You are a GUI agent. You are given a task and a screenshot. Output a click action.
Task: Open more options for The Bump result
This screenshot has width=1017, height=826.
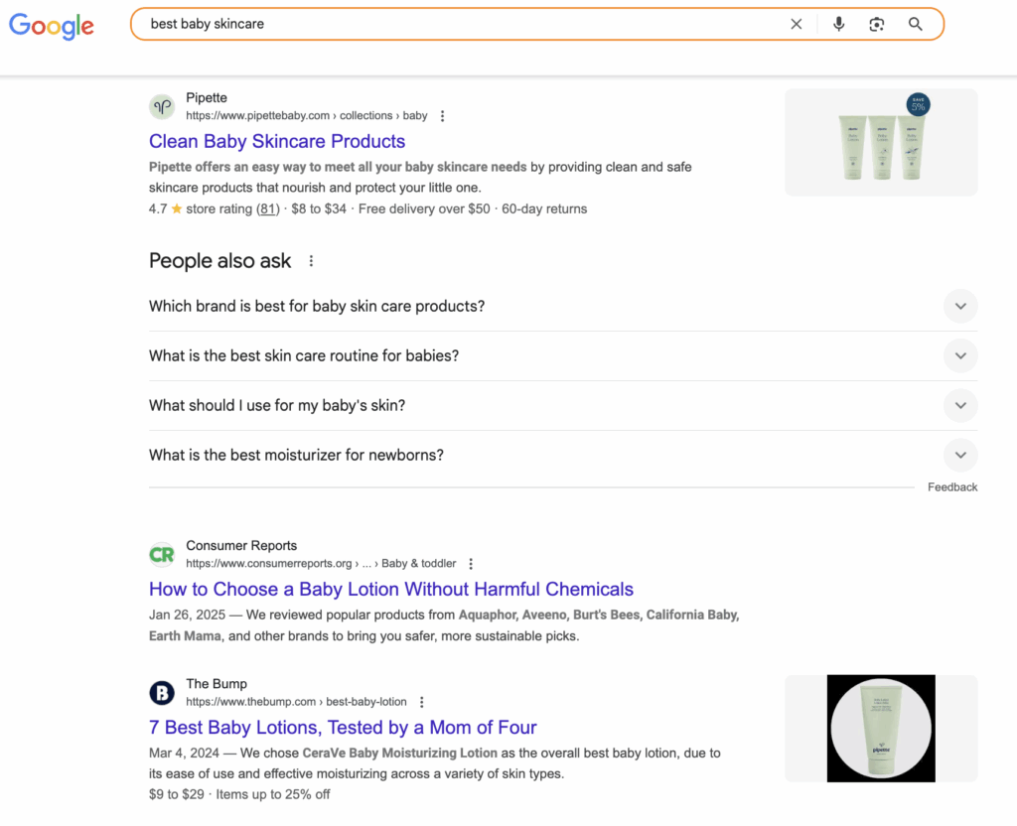click(x=422, y=702)
